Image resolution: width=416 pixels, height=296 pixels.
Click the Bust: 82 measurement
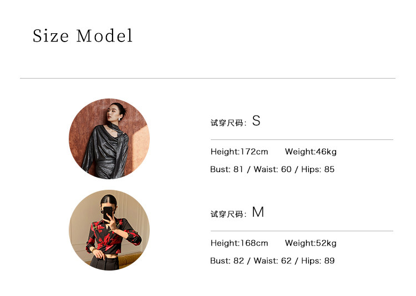point(227,261)
